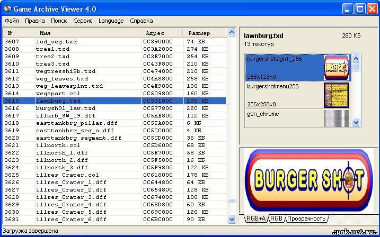This screenshot has height=237, width=380.
Task: Select file easttankbrg_pillar.dff
Action: coord(77,123)
